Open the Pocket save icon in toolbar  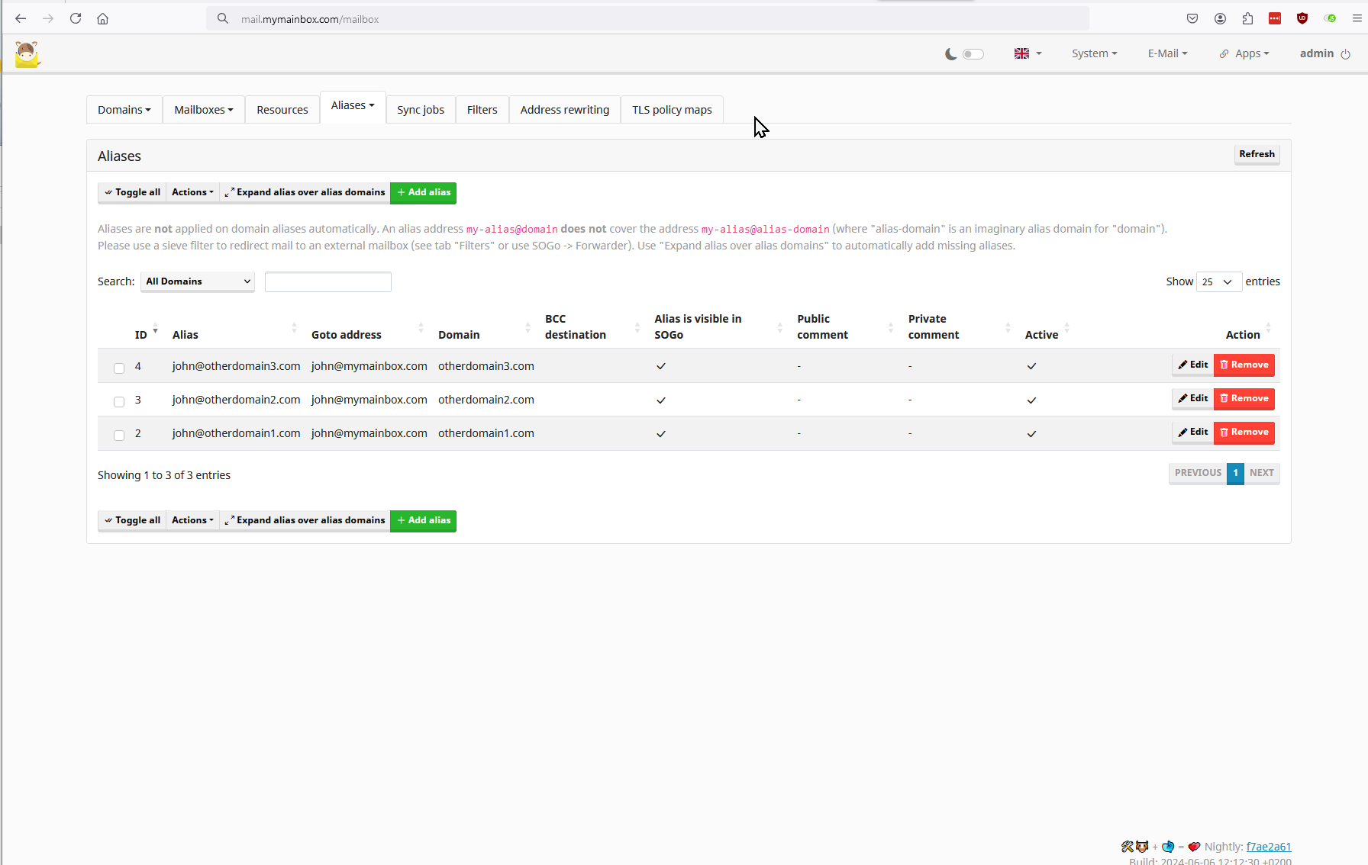click(x=1192, y=19)
